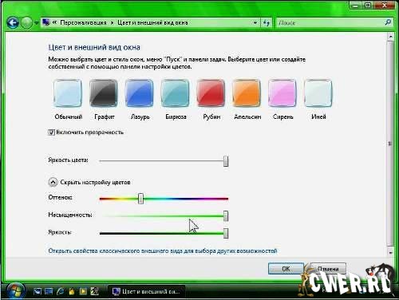Screen dimensions: 399x300
Task: Click the Show Desktop quick launch icon
Action: pos(38,291)
